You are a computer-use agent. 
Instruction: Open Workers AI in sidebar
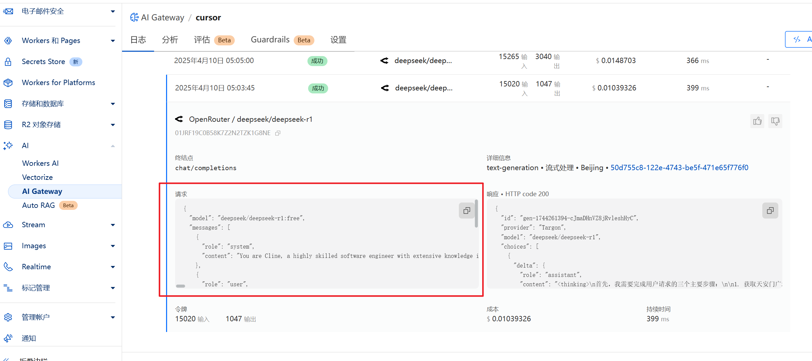click(x=40, y=163)
